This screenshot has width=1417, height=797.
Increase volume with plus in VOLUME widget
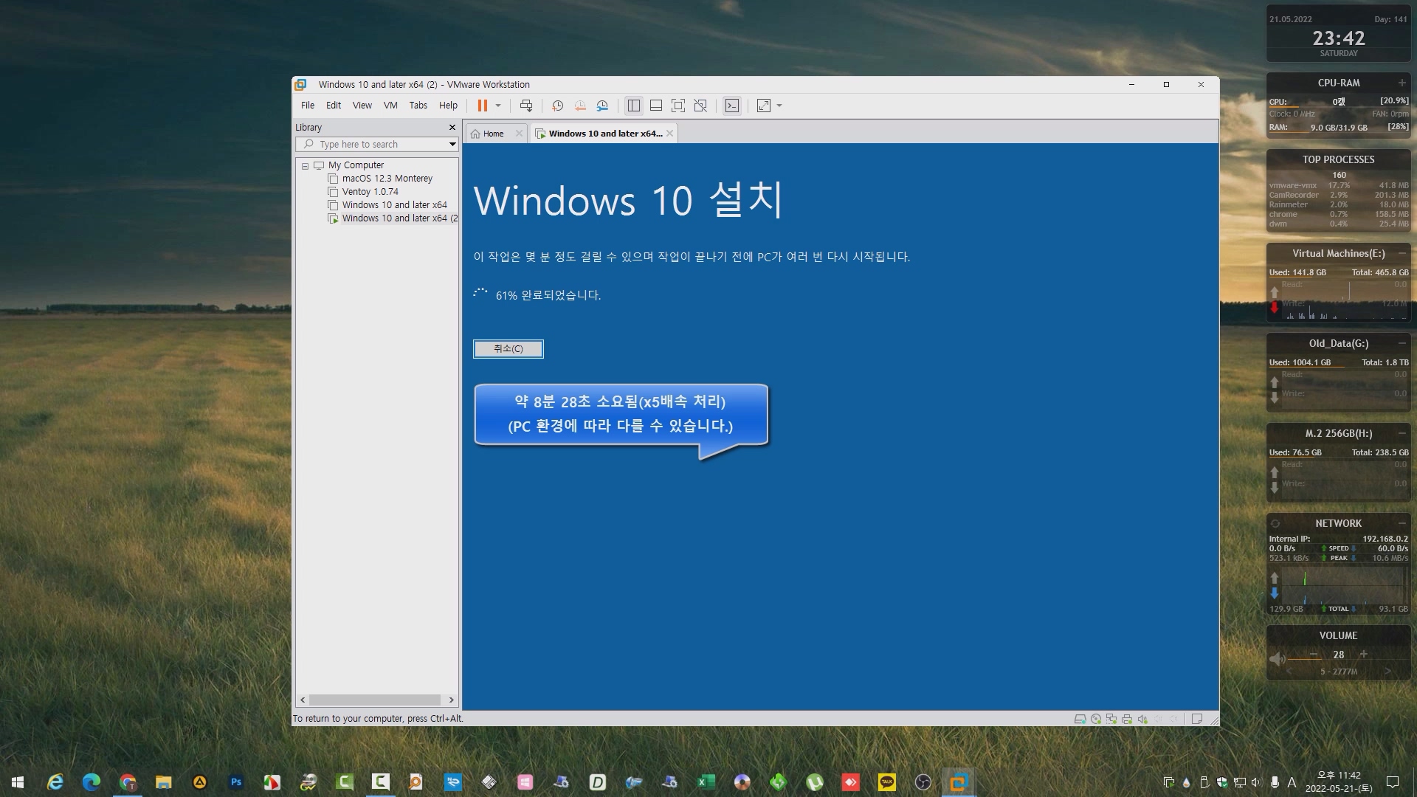(x=1364, y=655)
